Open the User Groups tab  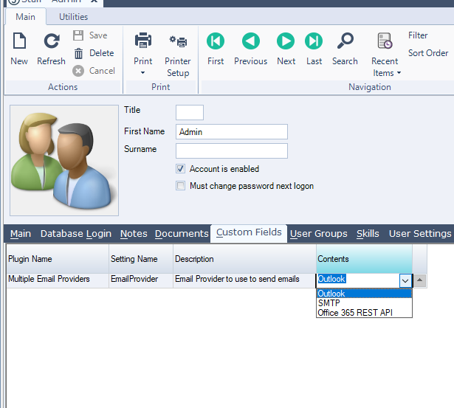coord(318,234)
